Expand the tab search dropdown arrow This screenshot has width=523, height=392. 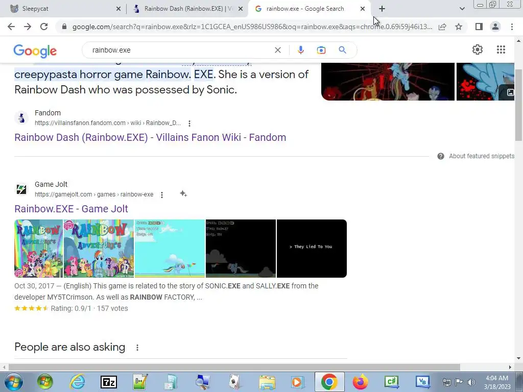pos(462,9)
